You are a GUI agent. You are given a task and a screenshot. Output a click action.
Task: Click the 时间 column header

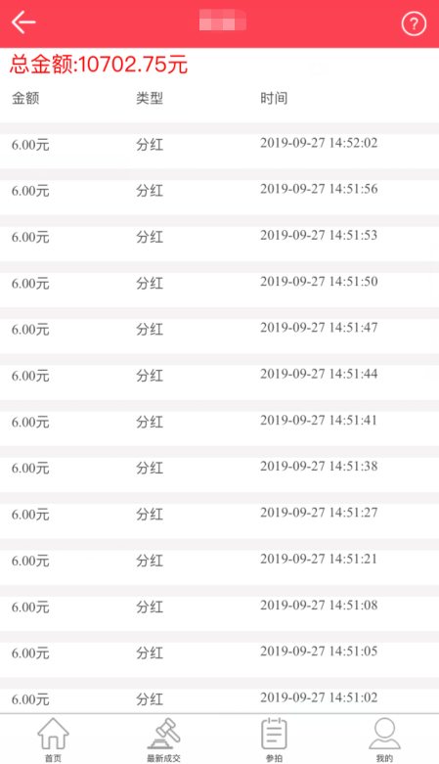(274, 99)
